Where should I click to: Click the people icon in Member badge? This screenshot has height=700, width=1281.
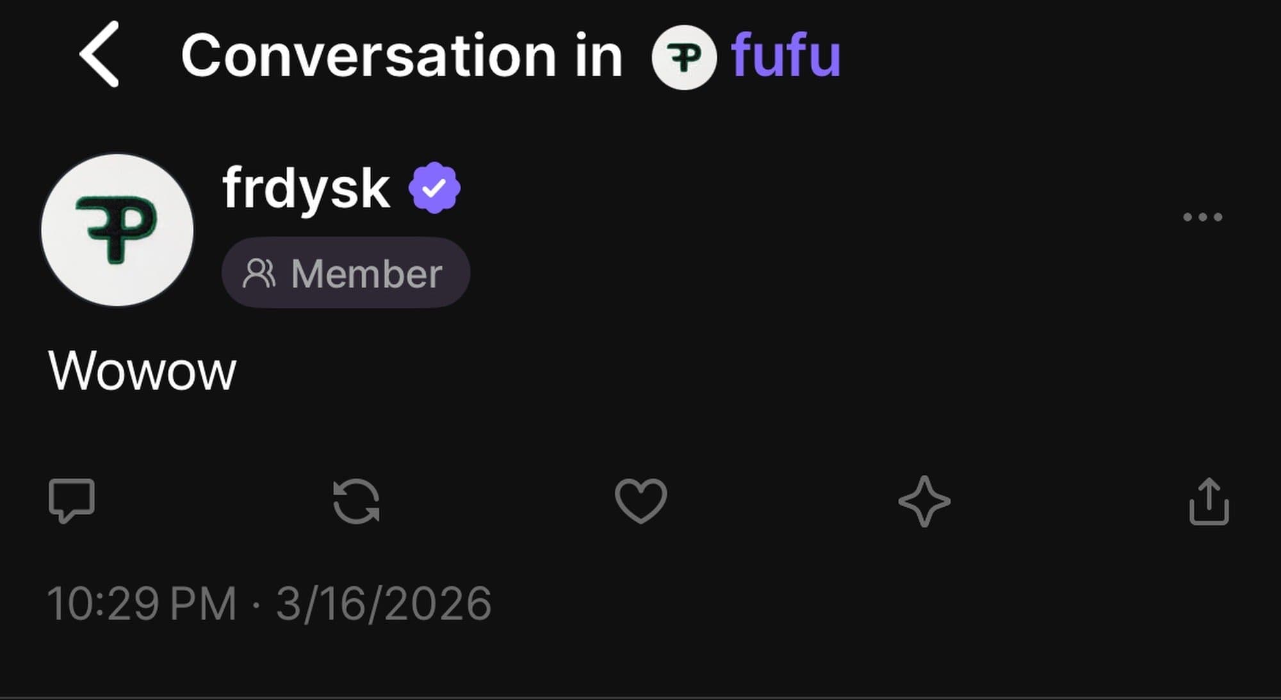259,273
